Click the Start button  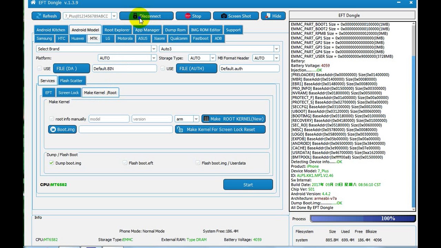(248, 185)
